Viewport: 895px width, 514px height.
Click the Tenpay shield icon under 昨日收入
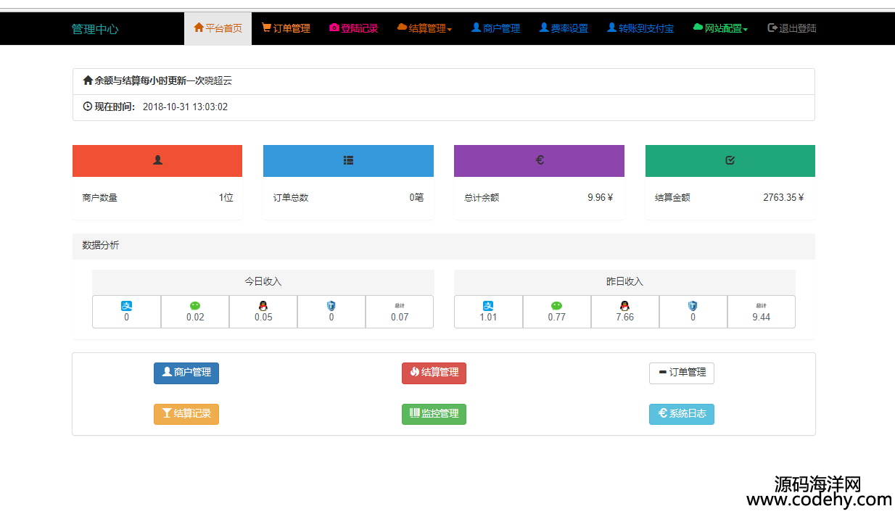click(x=693, y=306)
